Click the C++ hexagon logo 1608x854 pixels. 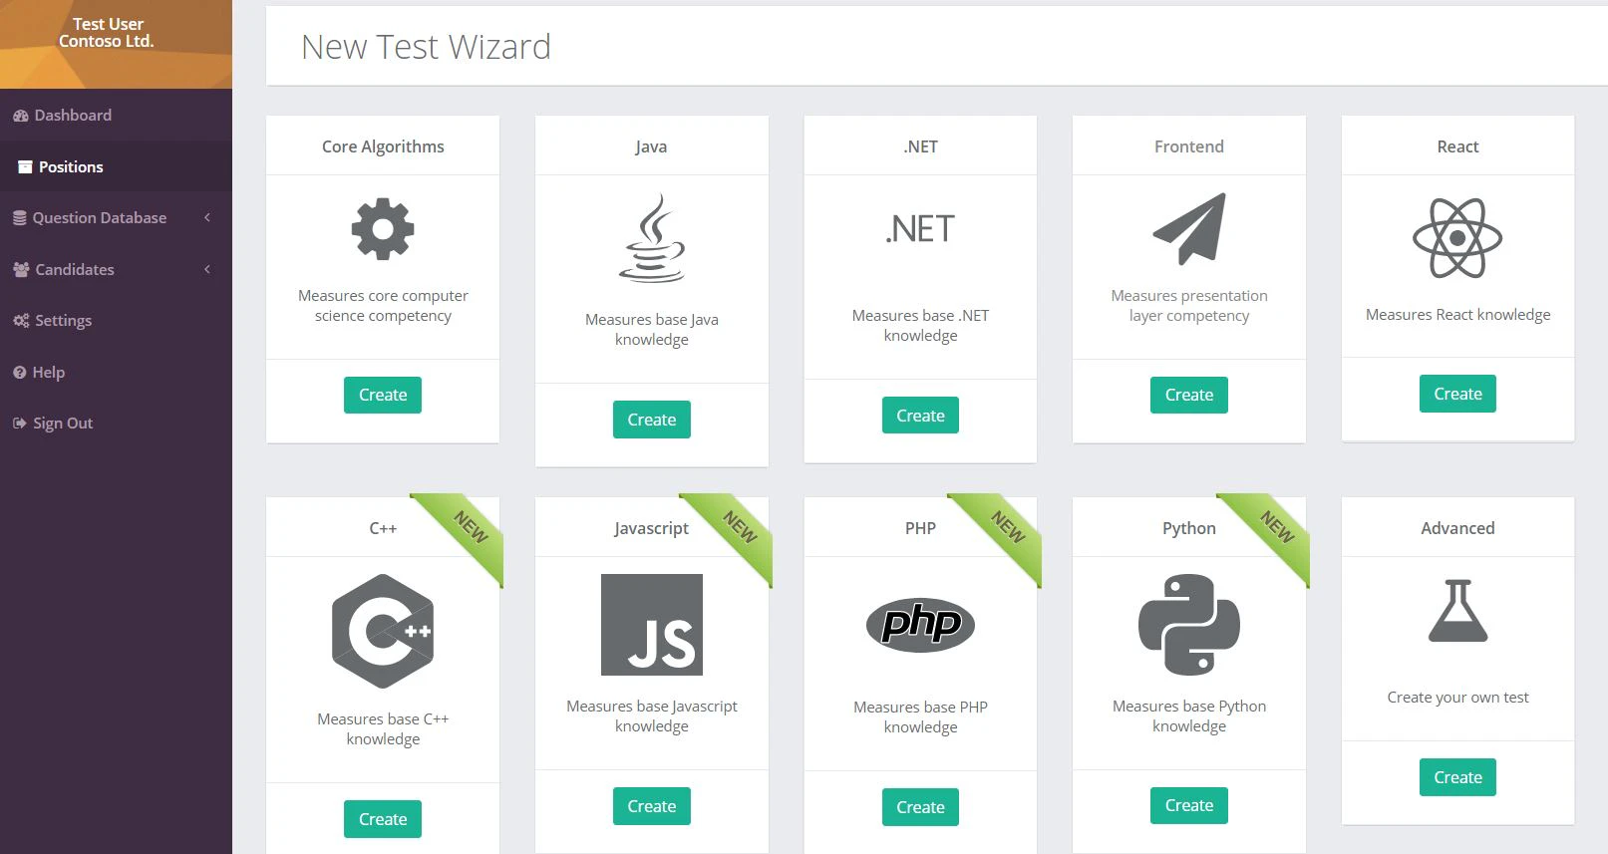point(383,631)
